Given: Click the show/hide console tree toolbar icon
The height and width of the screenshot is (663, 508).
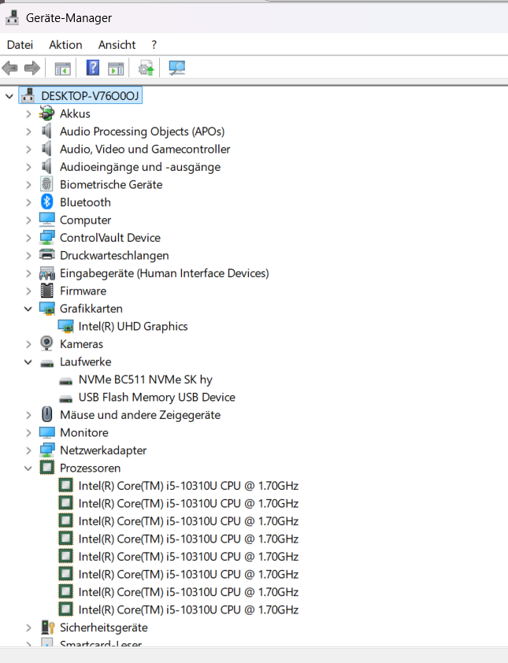Looking at the screenshot, I should click(62, 68).
